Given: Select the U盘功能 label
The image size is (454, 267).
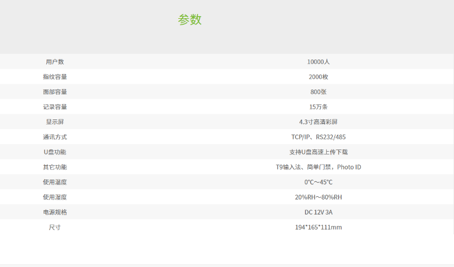Looking at the screenshot, I should coord(55,152).
